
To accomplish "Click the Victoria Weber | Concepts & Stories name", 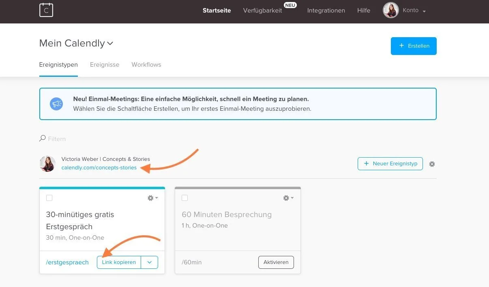I will coord(106,159).
